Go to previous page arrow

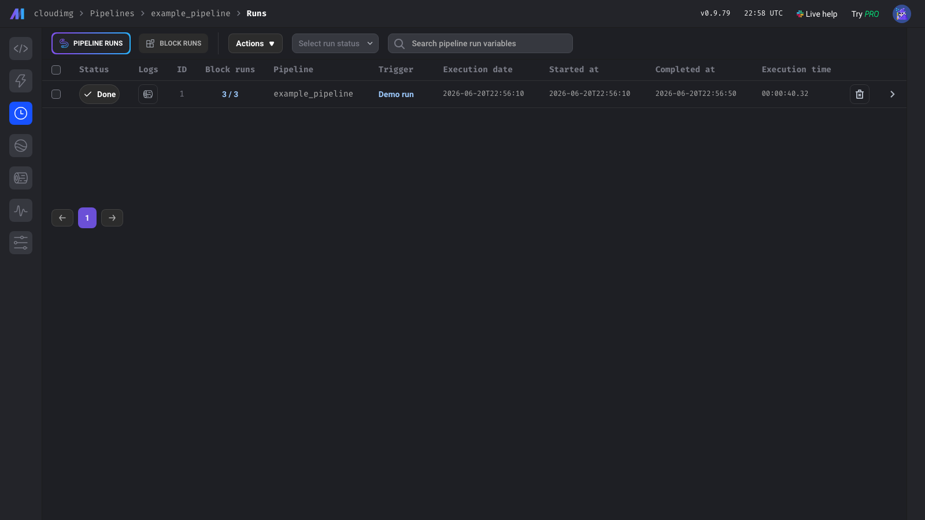click(x=62, y=218)
